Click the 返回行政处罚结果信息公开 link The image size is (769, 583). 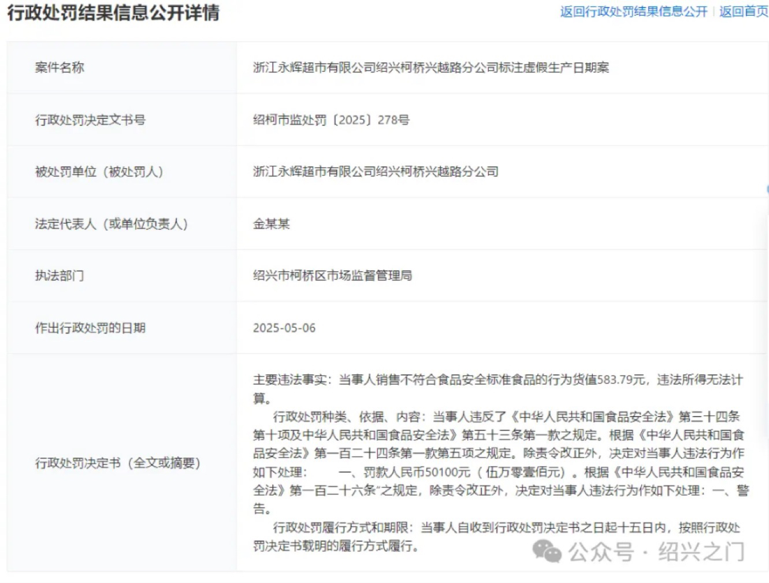tap(633, 12)
